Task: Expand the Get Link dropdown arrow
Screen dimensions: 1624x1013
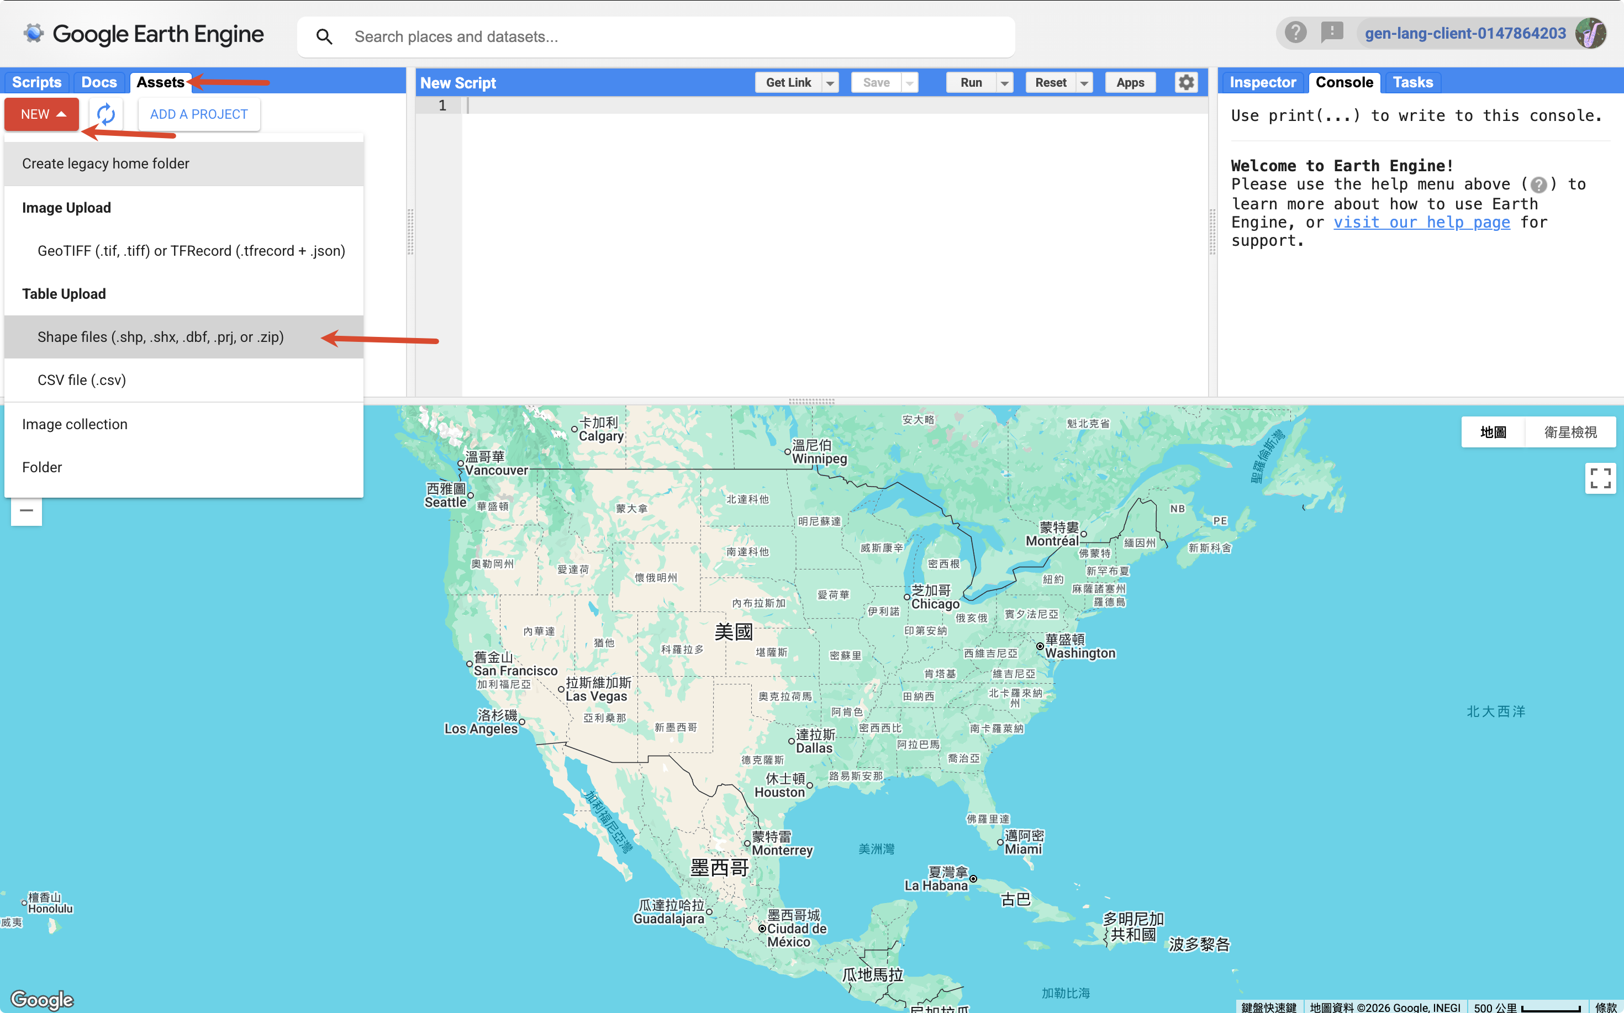Action: 830,82
